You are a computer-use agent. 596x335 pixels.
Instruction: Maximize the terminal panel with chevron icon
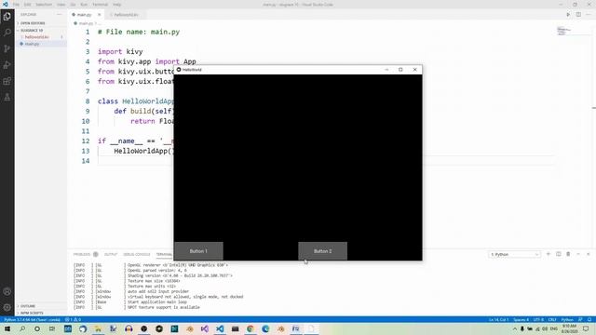(578, 254)
